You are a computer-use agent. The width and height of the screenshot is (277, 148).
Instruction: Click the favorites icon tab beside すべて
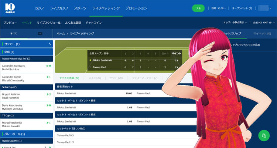[40, 34]
